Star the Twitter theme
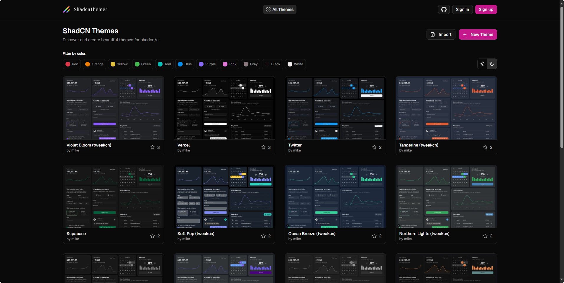Screen dimensions: 564x283 [x=374, y=147]
